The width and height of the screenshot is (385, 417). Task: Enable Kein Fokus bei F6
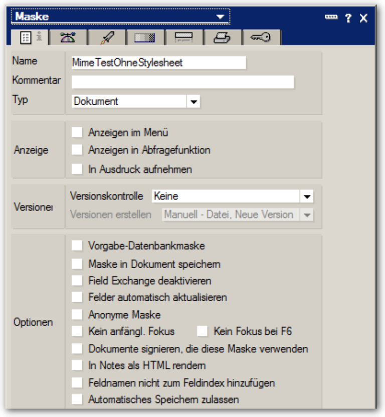[x=202, y=331]
